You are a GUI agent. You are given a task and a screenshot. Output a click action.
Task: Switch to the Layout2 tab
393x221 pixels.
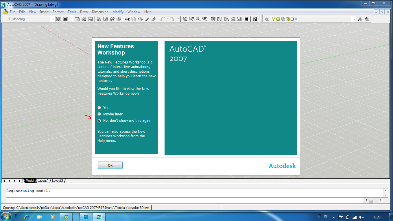point(57,181)
